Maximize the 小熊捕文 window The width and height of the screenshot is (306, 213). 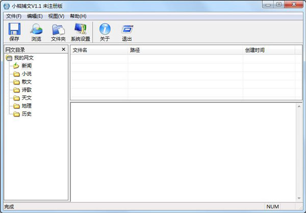click(x=279, y=4)
